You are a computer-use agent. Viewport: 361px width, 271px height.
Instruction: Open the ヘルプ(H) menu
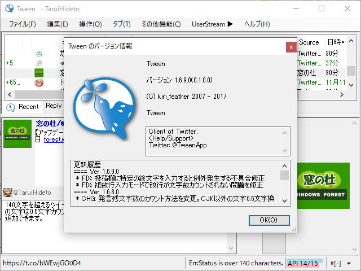[x=257, y=24]
